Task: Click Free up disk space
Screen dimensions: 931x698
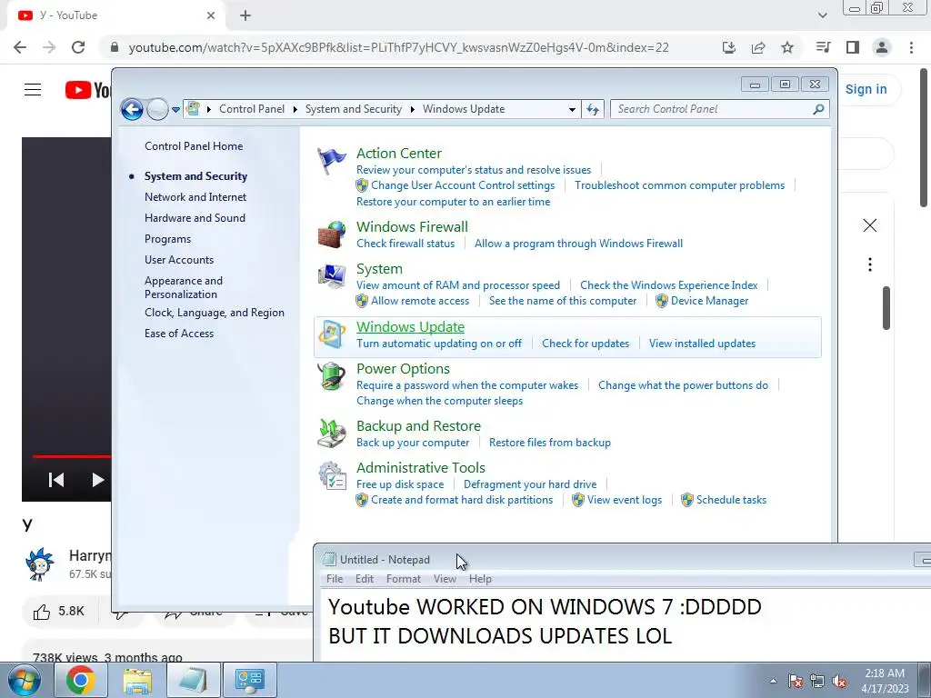Action: (x=400, y=484)
